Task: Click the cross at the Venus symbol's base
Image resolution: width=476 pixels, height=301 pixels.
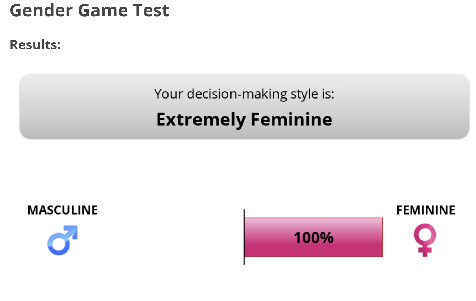Action: [425, 251]
